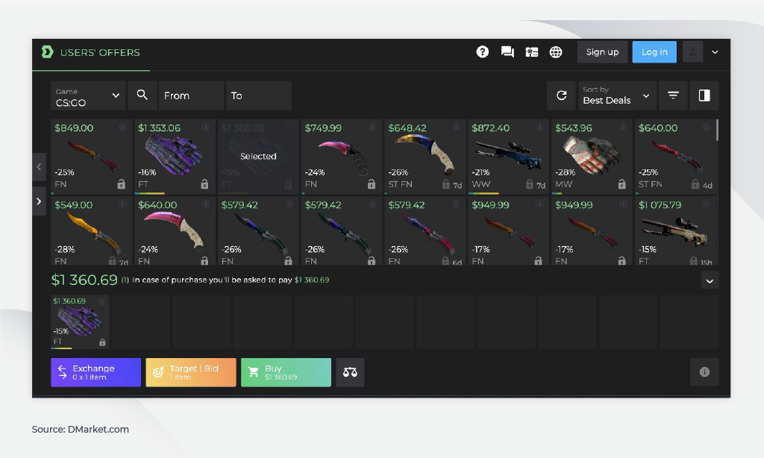Collapse the selected items cart panel
The image size is (764, 458).
point(710,280)
